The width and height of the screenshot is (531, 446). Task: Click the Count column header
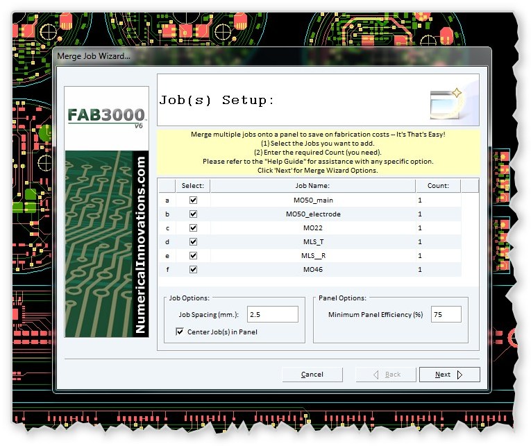(x=438, y=186)
